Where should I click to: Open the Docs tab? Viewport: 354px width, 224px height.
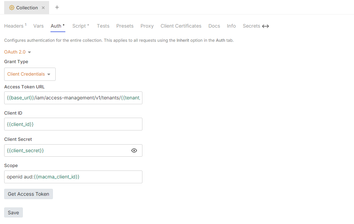tap(214, 26)
